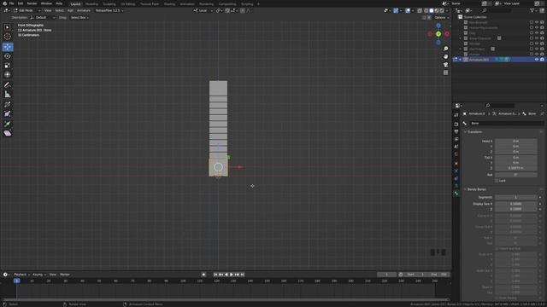
Task: Open the File menu
Action: [x=11, y=3]
